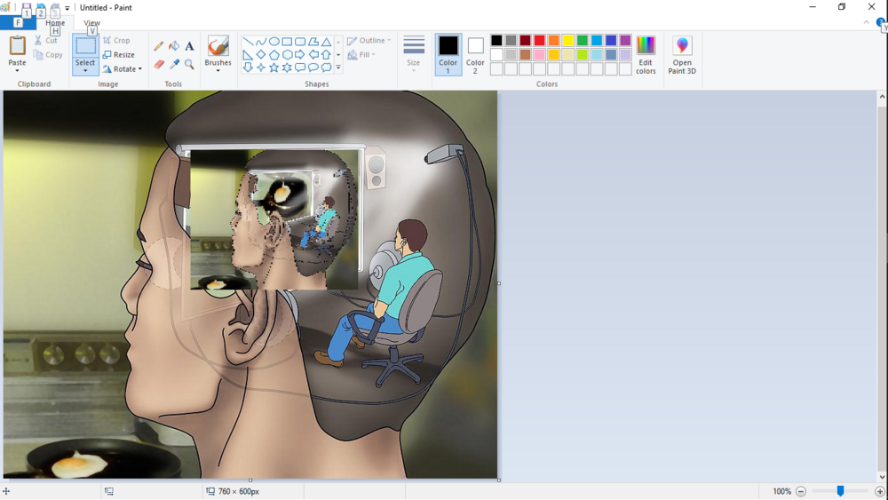Select the Pencil tool
This screenshot has width=888, height=500.
tap(159, 46)
